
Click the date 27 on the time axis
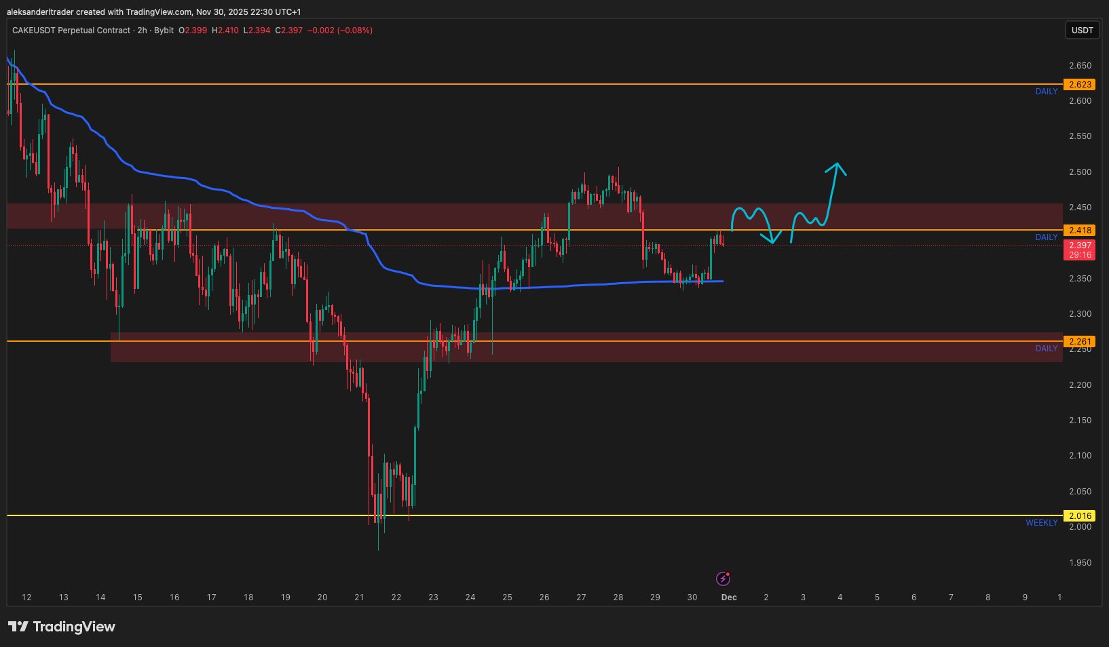[581, 597]
